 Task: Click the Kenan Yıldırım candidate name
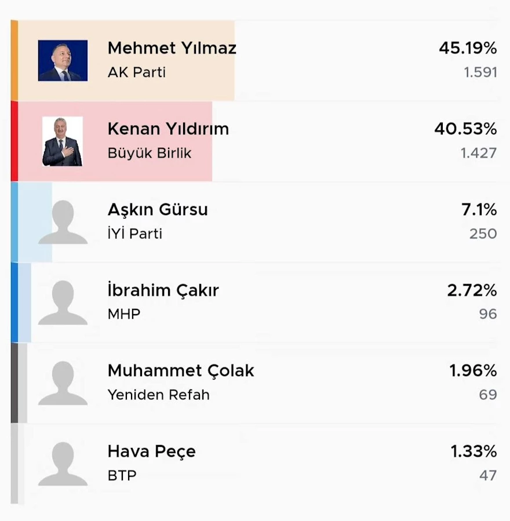pyautogui.click(x=168, y=129)
